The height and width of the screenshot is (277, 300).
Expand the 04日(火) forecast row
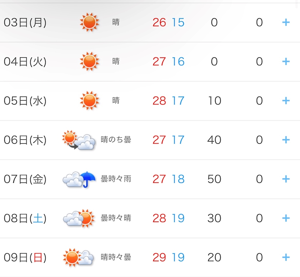pyautogui.click(x=286, y=62)
